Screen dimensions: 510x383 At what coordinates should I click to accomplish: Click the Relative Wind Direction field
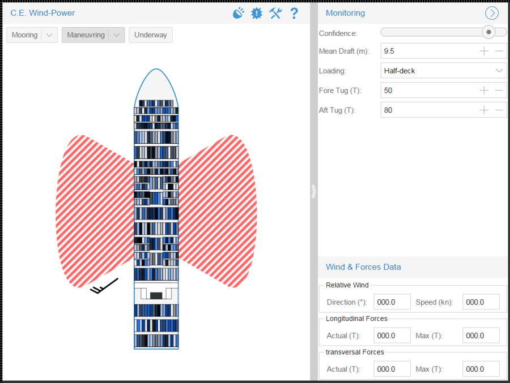(392, 302)
